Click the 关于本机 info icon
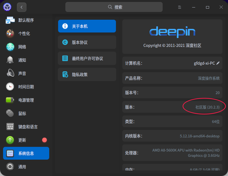The image size is (228, 176). (65, 26)
